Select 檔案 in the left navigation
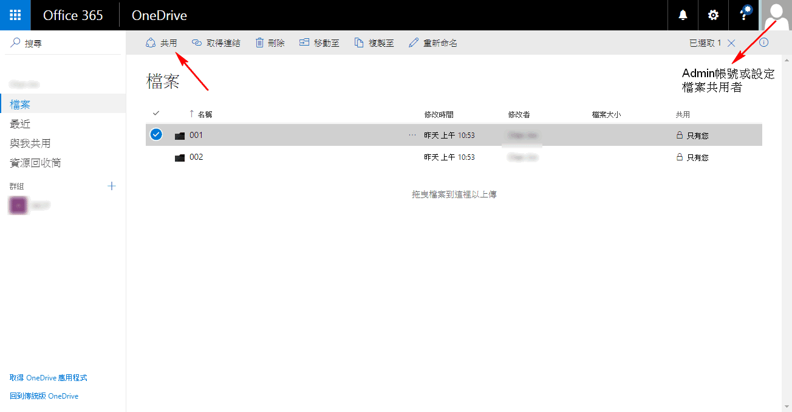This screenshot has width=792, height=412. click(63, 105)
